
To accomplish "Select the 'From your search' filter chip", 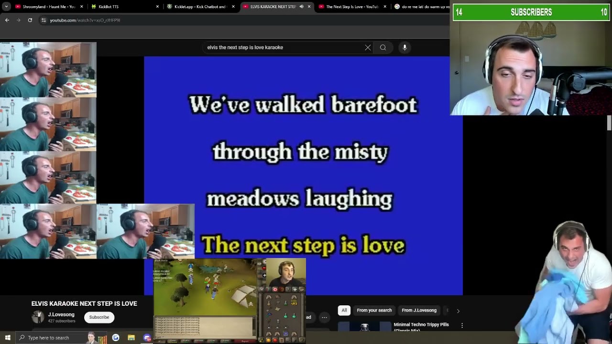I will tap(374, 311).
